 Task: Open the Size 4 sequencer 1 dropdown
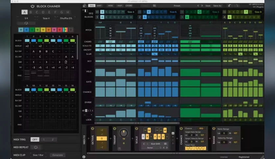coord(131,12)
